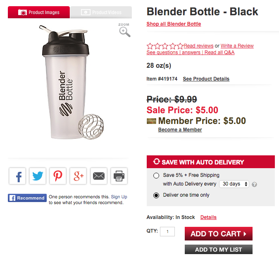Open auto delivery help question mark
Image resolution: width=279 pixels, height=257 pixels.
pos(254,184)
